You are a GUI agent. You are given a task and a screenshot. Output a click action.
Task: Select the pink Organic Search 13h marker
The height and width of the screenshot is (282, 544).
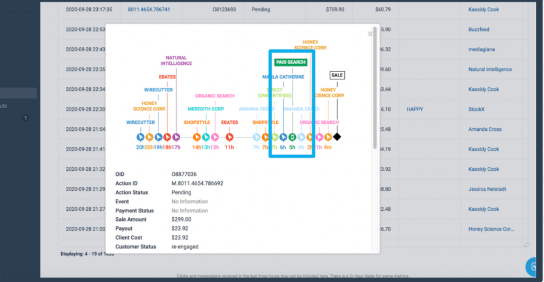(215, 137)
